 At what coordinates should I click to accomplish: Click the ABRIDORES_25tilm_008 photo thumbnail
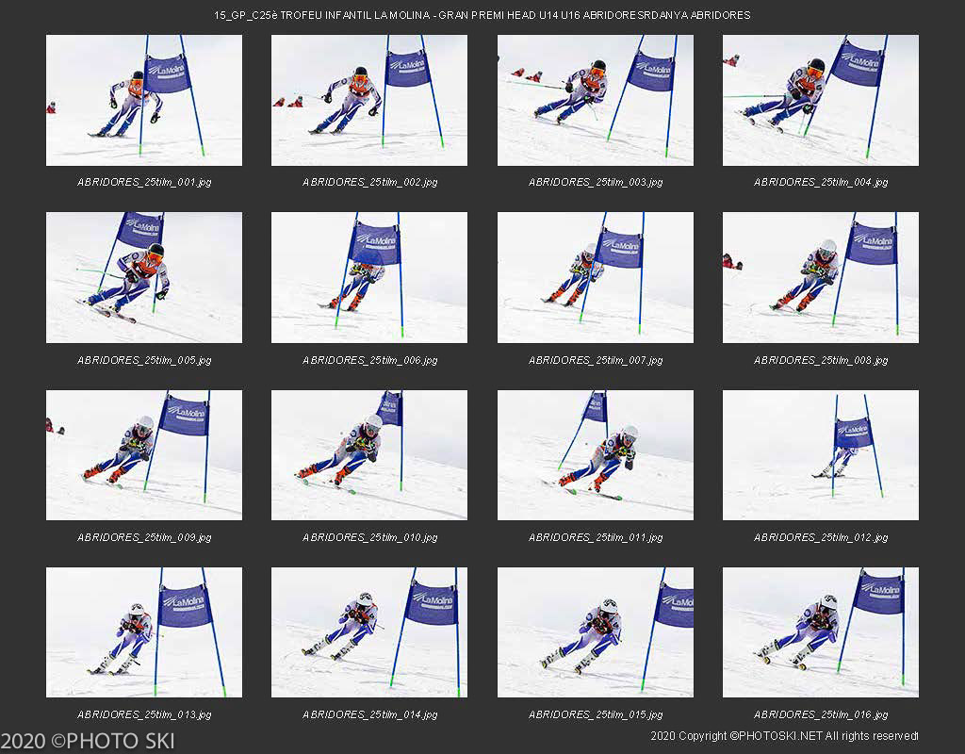pyautogui.click(x=820, y=277)
